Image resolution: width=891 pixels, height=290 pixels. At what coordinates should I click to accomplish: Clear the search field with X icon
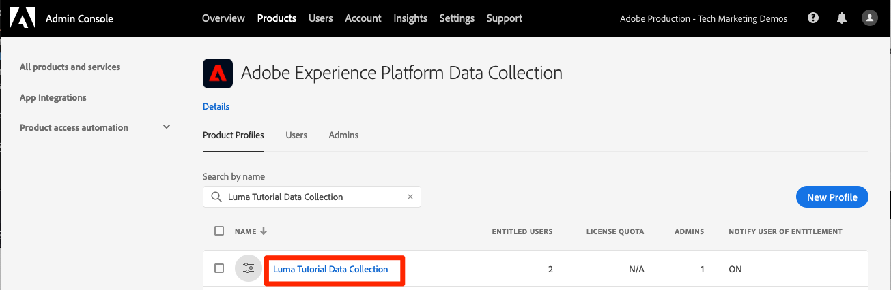410,197
